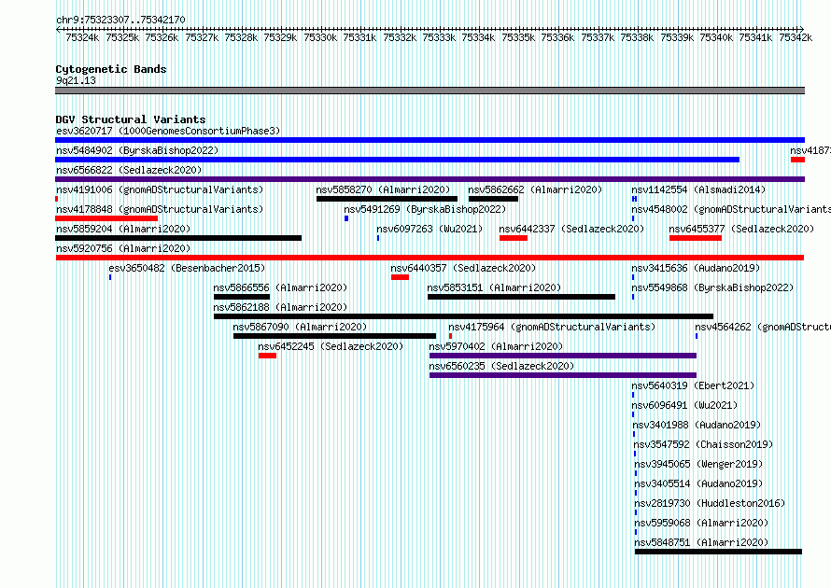Select nsv4178848 gnomADStructuralVariants label
The height and width of the screenshot is (588, 831).
tap(160, 209)
